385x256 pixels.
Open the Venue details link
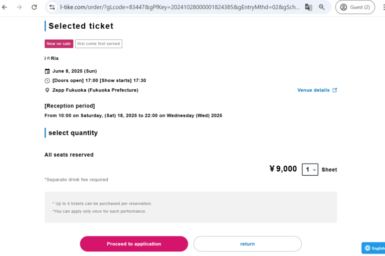tap(313, 90)
